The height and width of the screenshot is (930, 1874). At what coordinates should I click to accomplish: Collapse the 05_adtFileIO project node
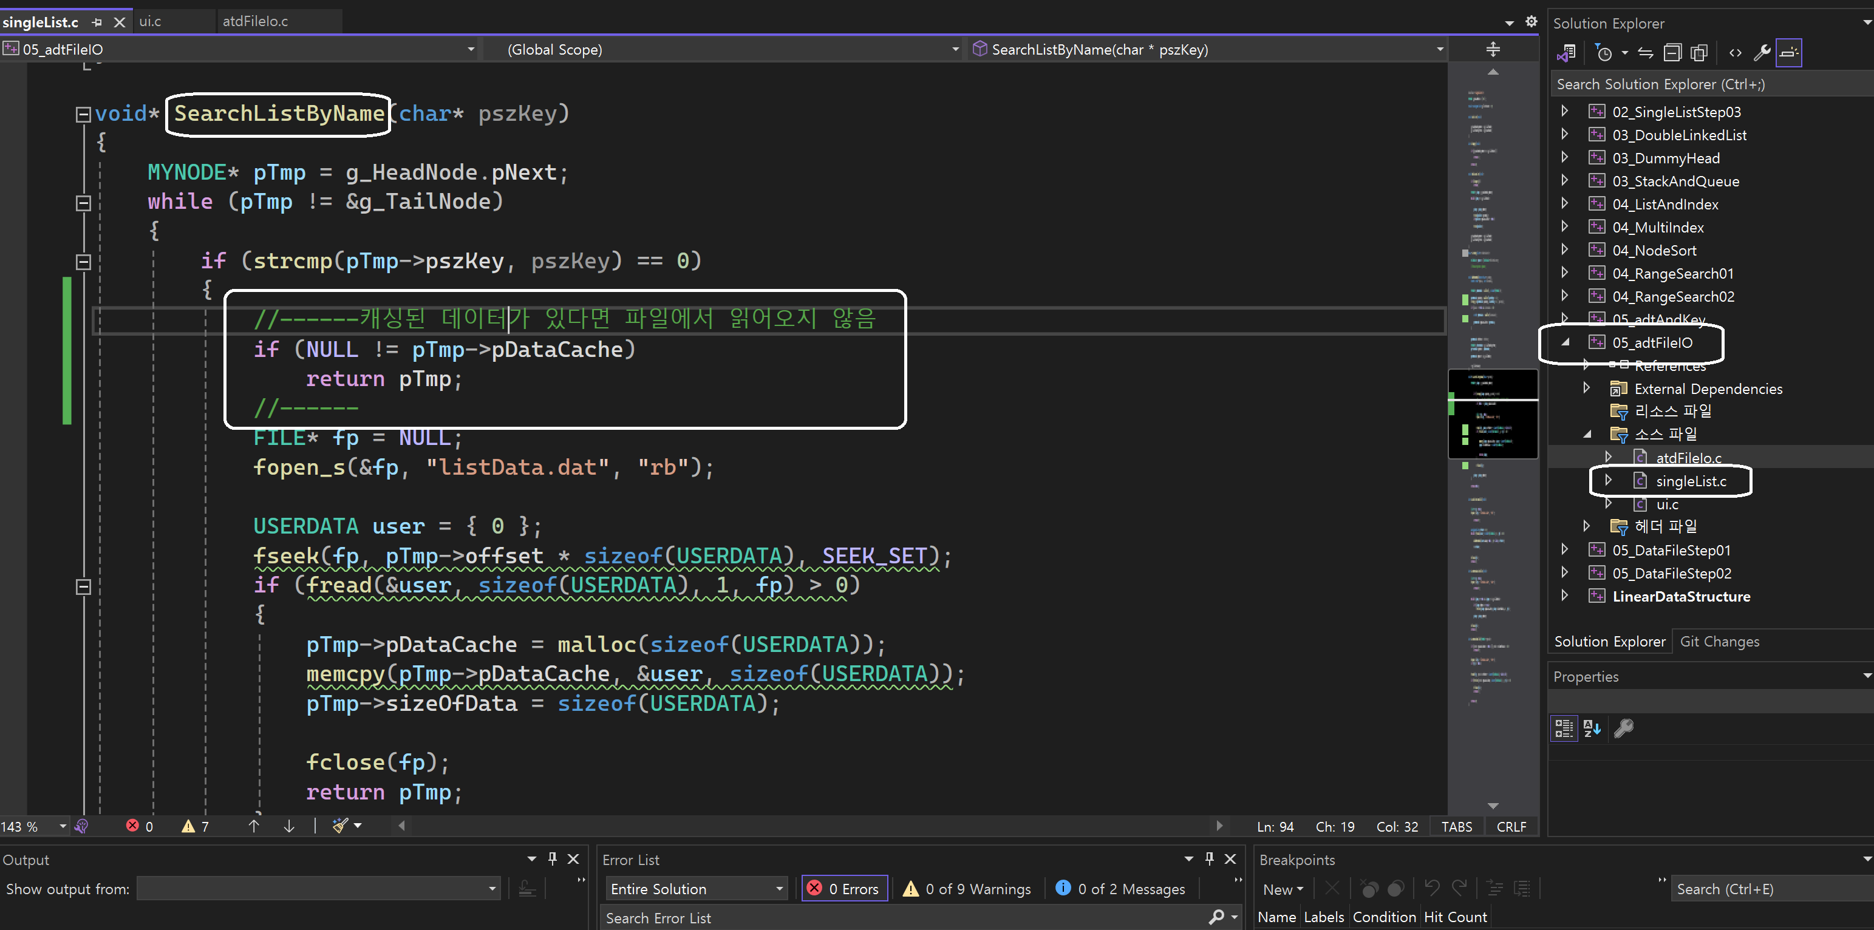[1566, 342]
